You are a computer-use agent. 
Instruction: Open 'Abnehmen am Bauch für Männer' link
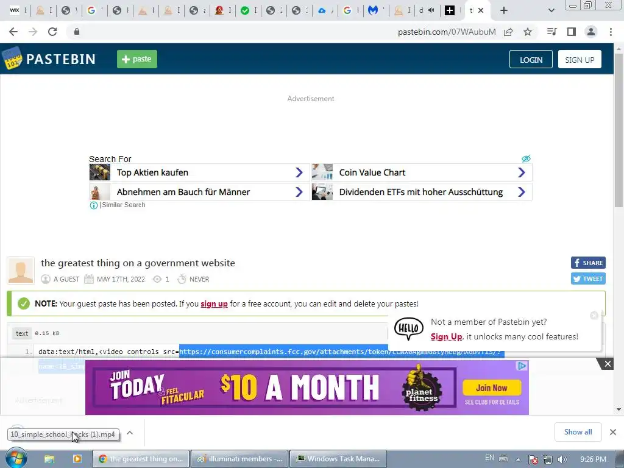[199, 192]
